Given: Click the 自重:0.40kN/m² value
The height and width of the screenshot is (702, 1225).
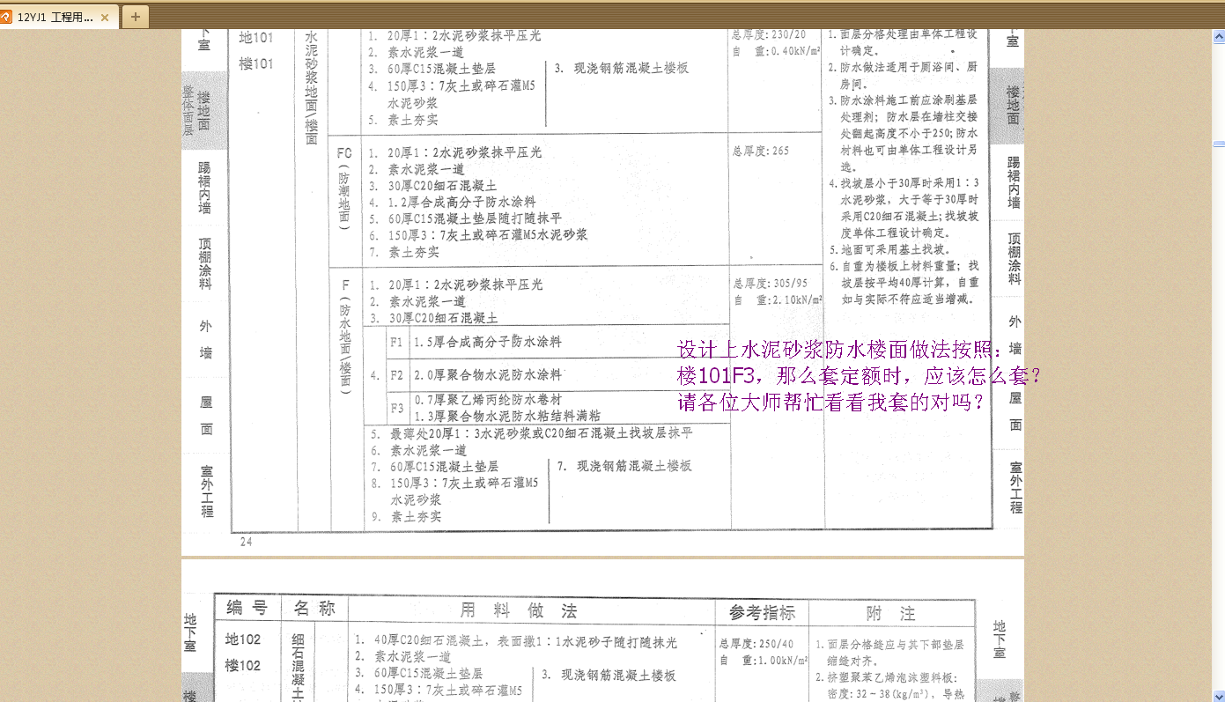Looking at the screenshot, I should click(777, 51).
